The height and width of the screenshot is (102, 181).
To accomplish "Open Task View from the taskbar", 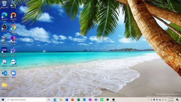I will coord(49,99).
